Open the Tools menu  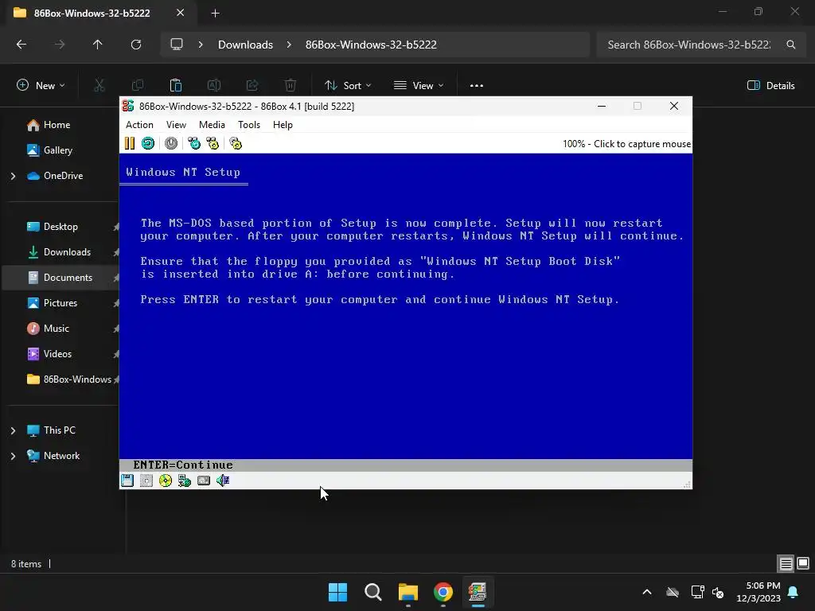[x=249, y=125]
